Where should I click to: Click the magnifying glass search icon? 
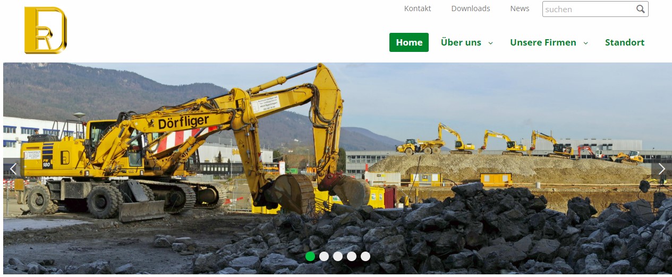(x=641, y=9)
